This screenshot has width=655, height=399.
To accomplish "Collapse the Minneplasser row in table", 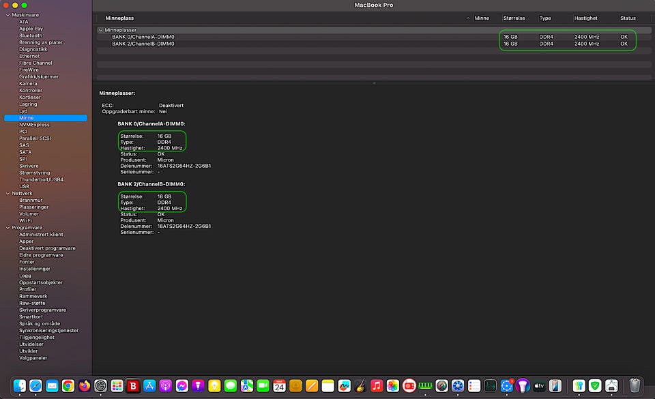I will tap(101, 30).
